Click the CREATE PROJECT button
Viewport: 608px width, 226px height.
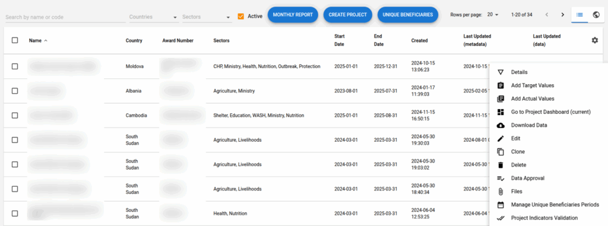[348, 15]
